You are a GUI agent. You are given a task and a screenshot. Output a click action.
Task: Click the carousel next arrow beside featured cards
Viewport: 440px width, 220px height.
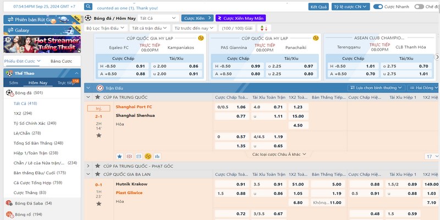coord(437,57)
